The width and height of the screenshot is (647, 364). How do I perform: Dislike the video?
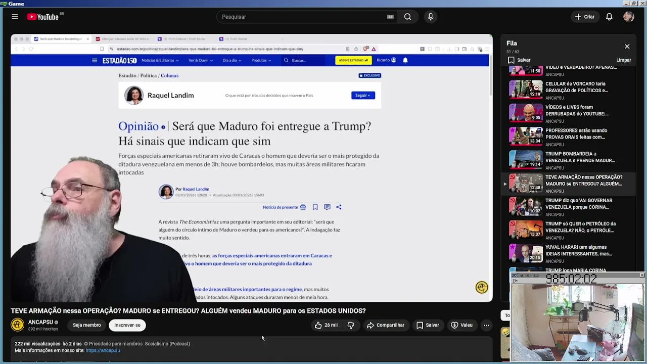click(351, 325)
